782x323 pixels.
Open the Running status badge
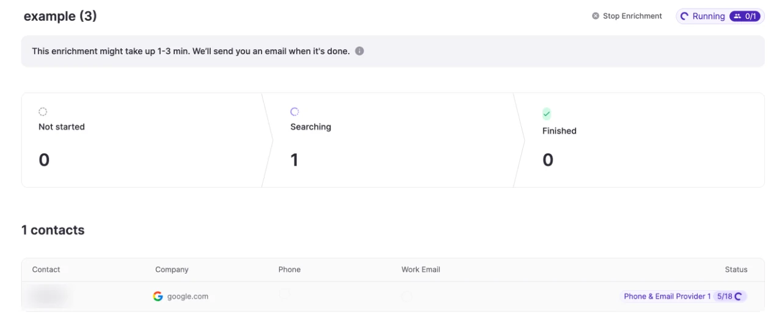click(720, 16)
